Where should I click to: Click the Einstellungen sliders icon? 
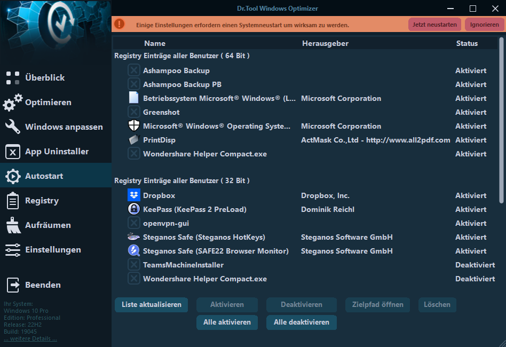13,250
